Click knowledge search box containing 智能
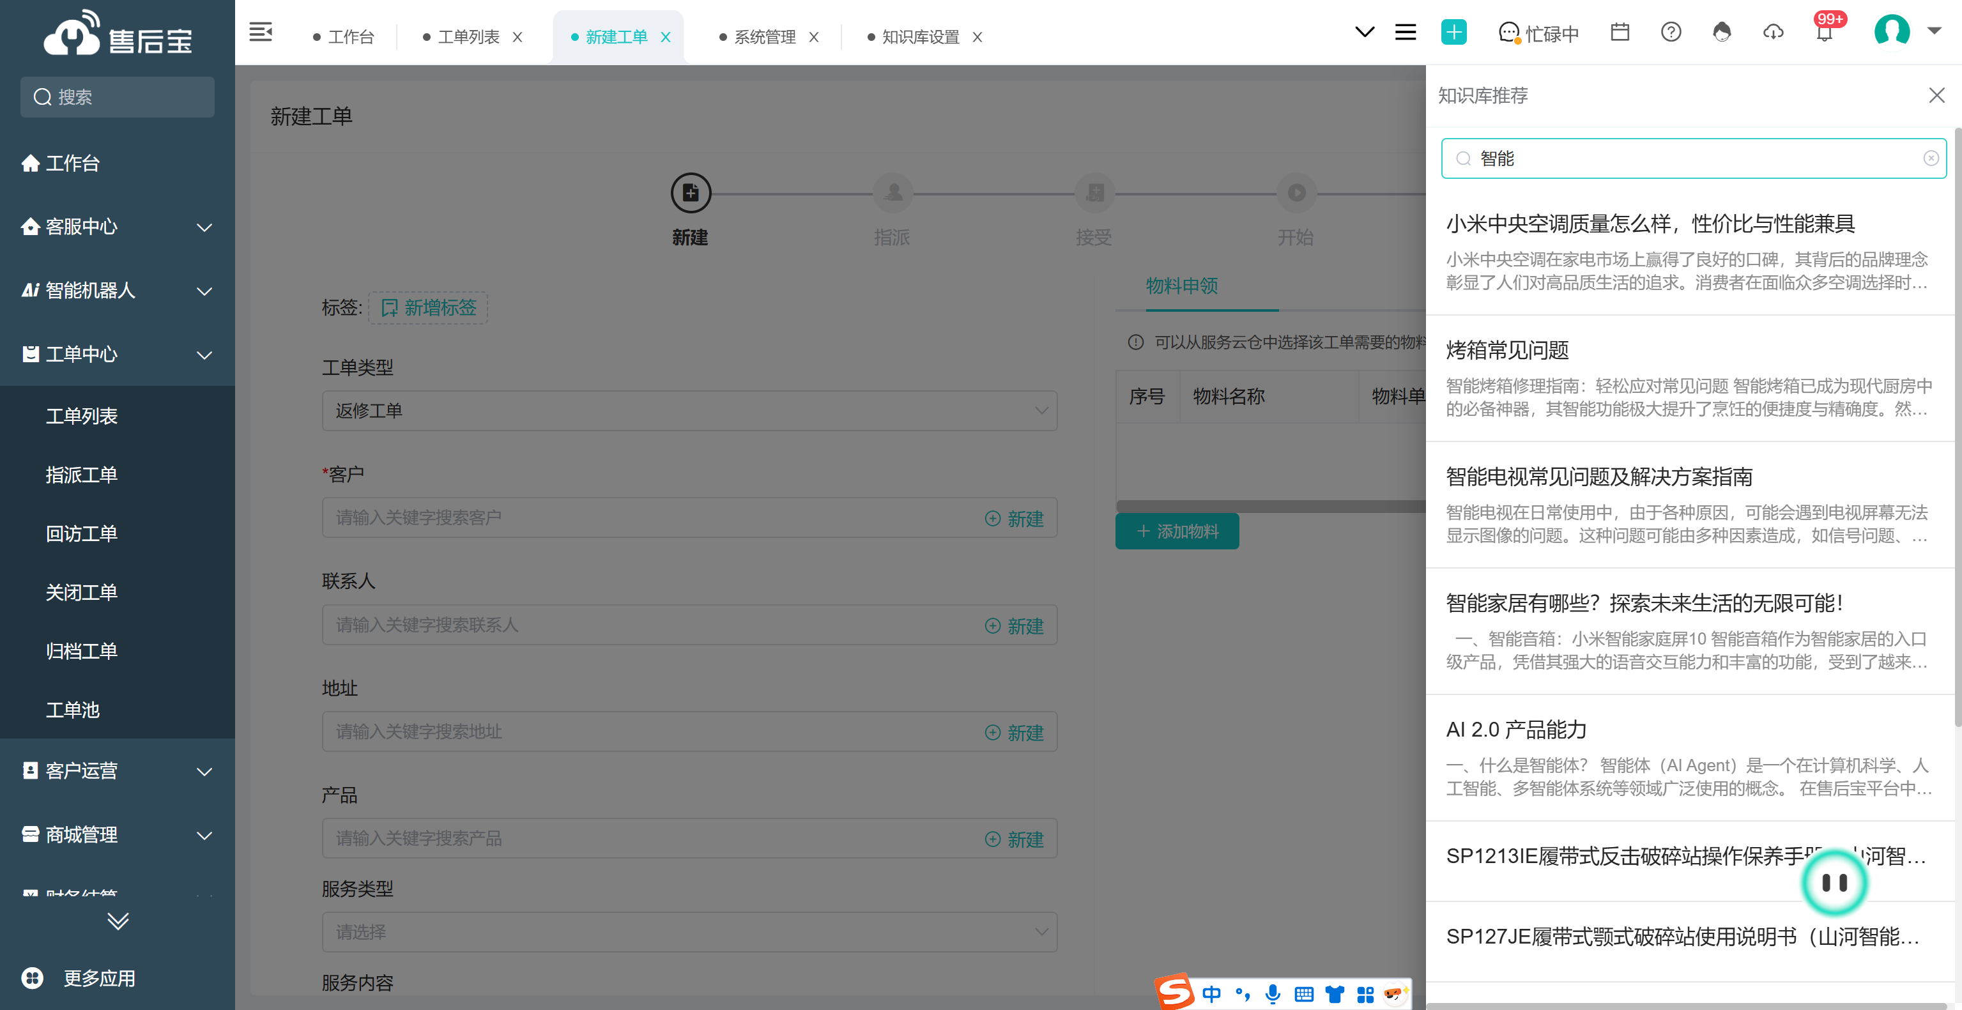Screen dimensions: 1962x1010 1693,158
